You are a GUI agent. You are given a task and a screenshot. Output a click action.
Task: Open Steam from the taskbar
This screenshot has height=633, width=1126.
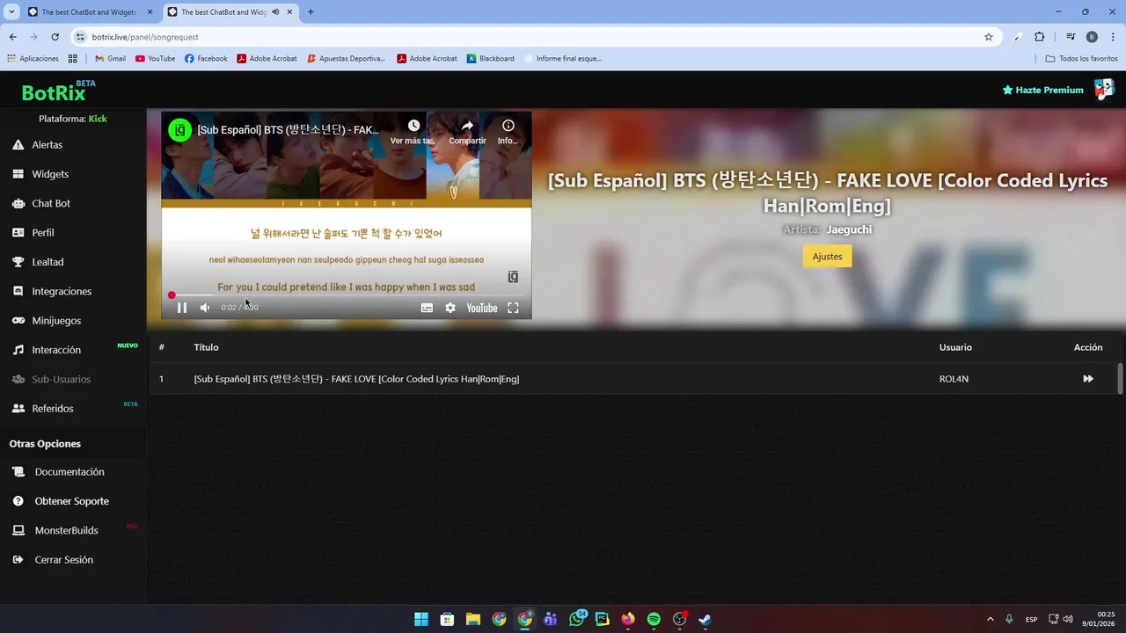(705, 619)
